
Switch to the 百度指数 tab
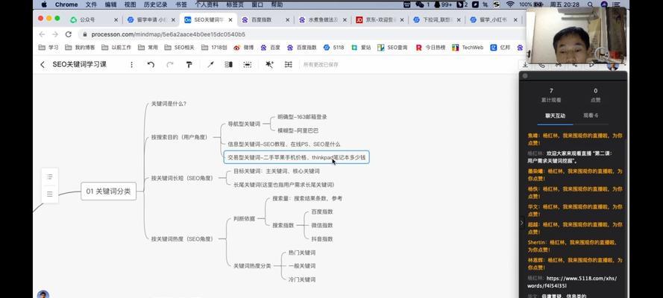[x=265, y=20]
